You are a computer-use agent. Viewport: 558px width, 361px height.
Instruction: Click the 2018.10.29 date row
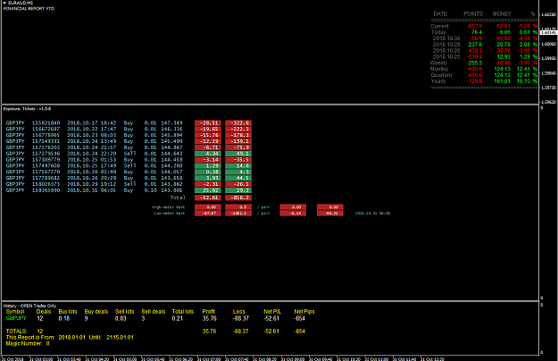(446, 44)
